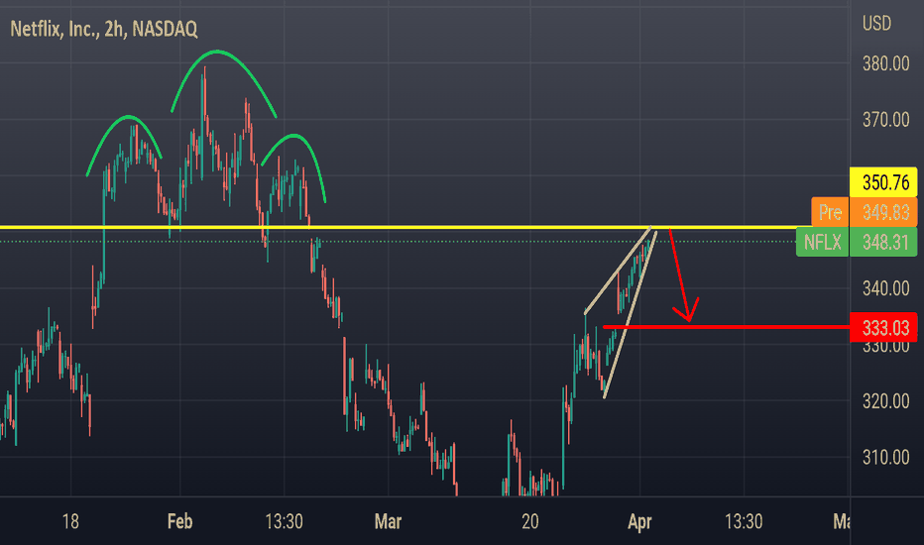Select the beige rising wedge upper trendline

(617, 271)
